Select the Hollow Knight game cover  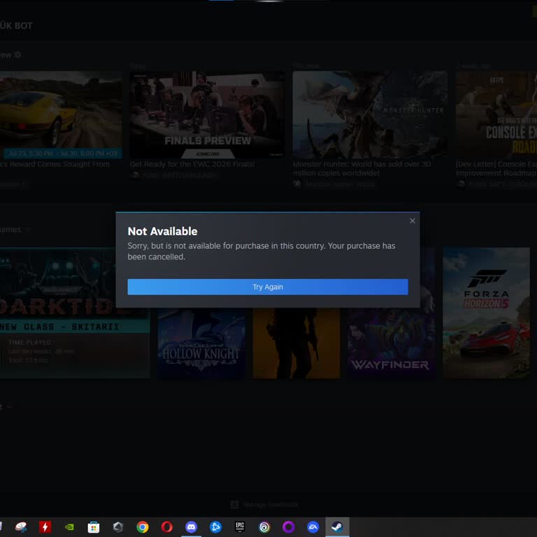pyautogui.click(x=201, y=343)
